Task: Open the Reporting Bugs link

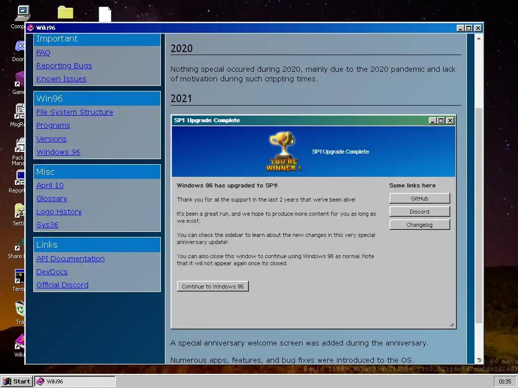Action: pyautogui.click(x=64, y=66)
